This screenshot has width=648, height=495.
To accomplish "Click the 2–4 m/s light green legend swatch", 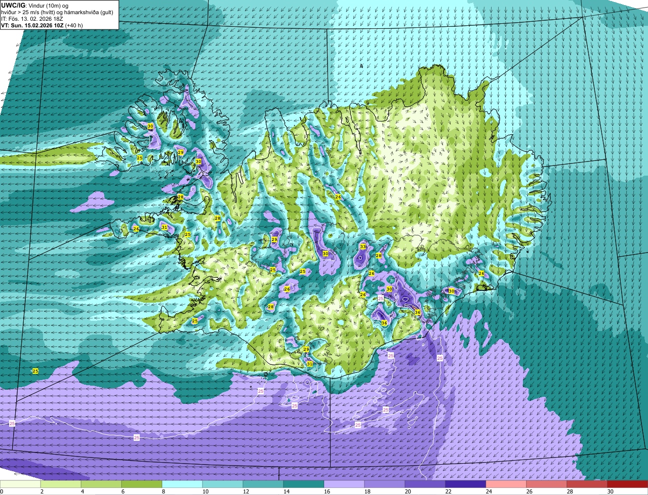I will click(x=61, y=484).
